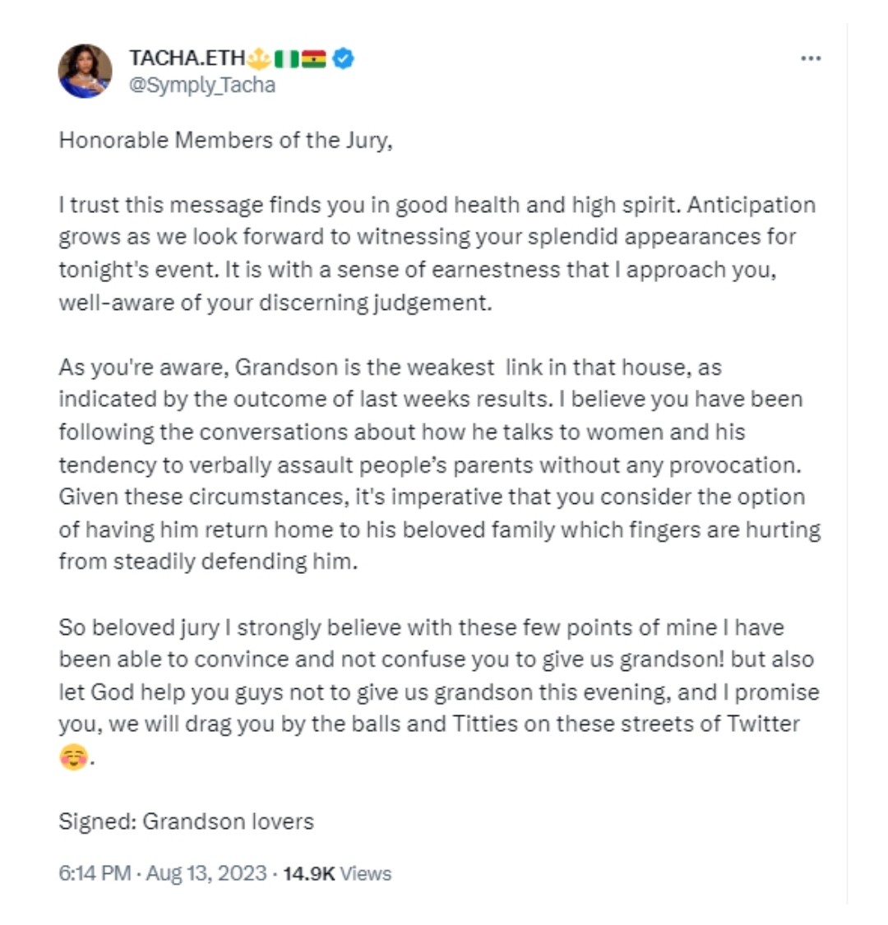Click the green-white Nigerian flag emoji
888x925 pixels.
click(287, 59)
